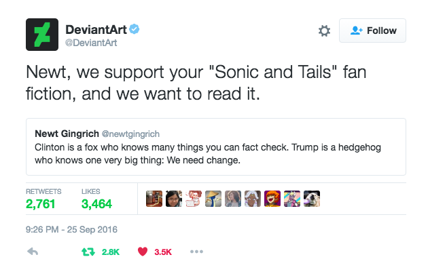Toggle the heart like button

tap(143, 252)
